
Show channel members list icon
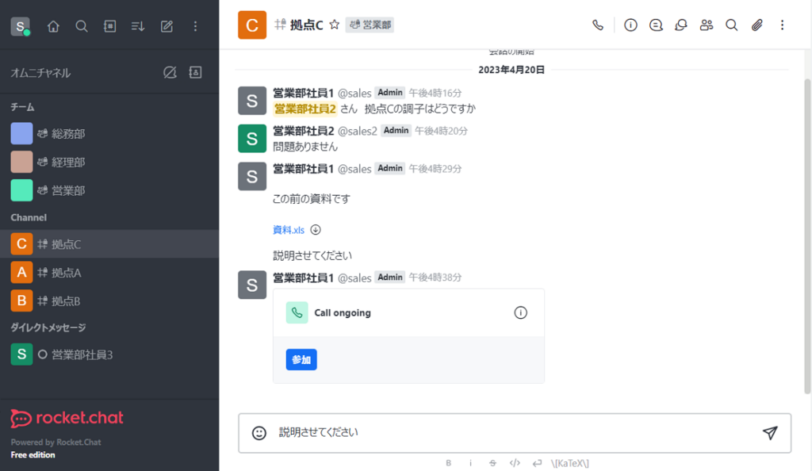707,25
